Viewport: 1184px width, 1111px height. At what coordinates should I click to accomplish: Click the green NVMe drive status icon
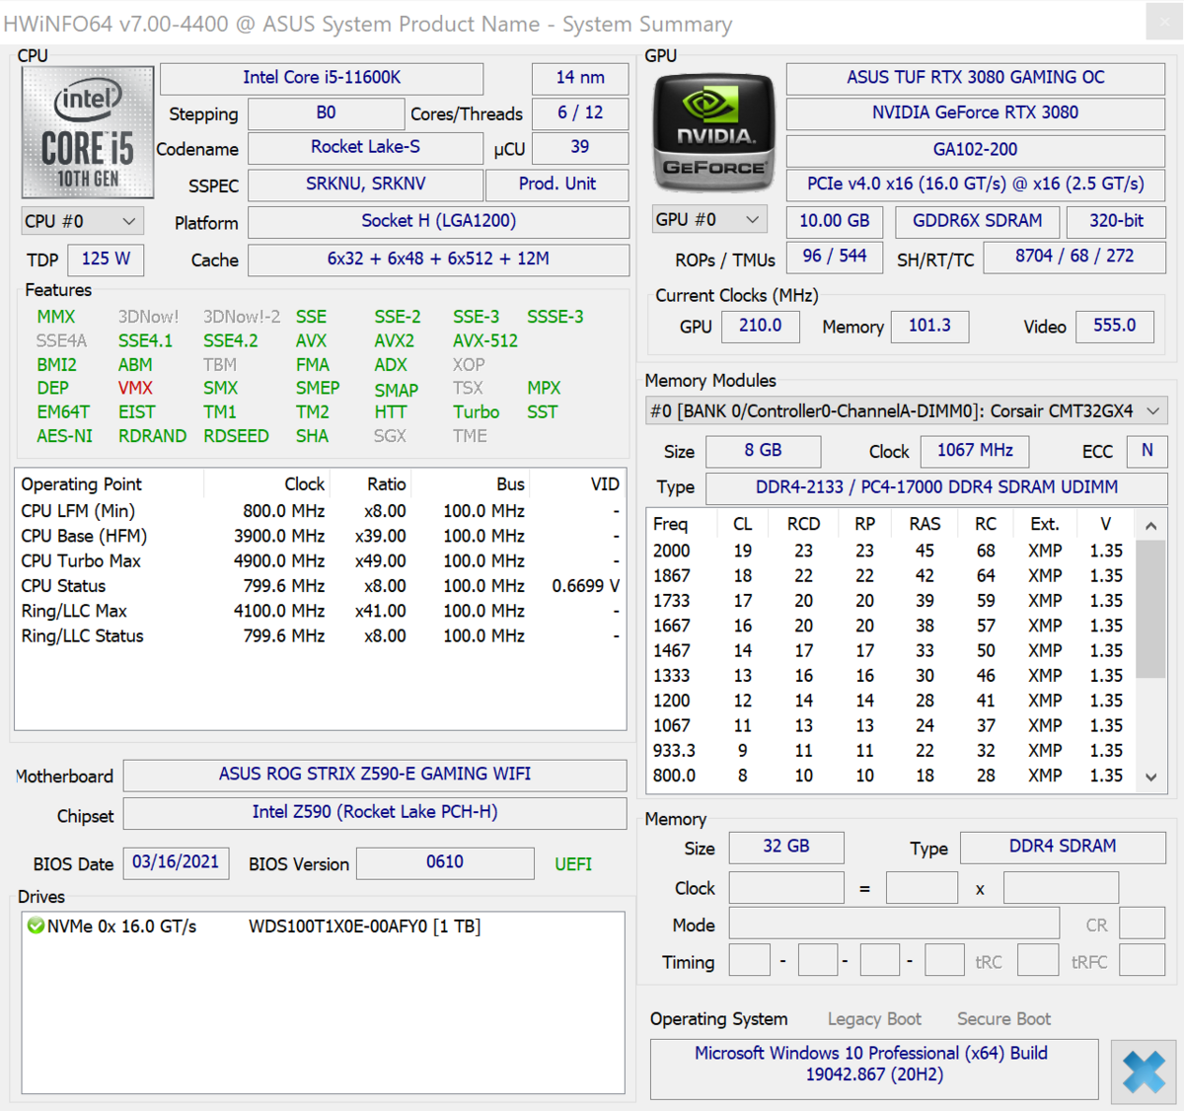[x=36, y=926]
